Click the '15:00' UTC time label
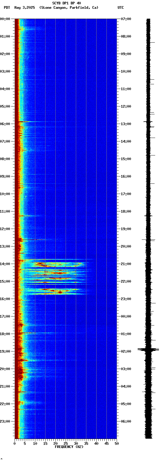The image size is (161, 462). pyautogui.click(x=126, y=159)
